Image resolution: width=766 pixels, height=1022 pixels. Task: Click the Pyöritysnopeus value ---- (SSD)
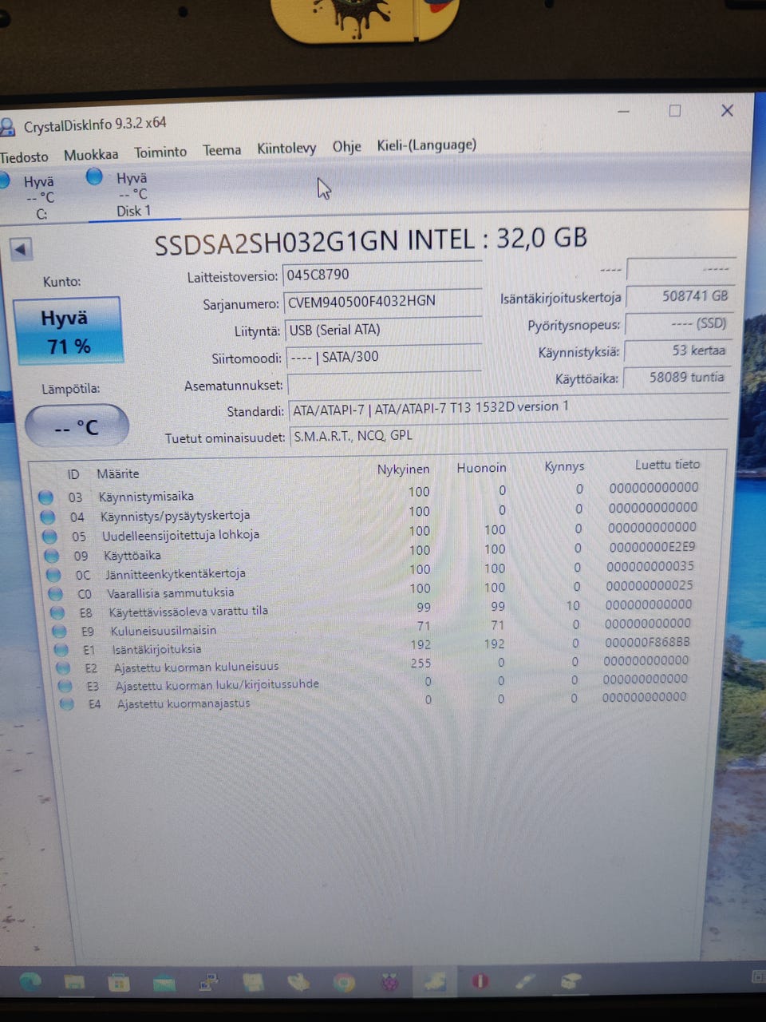tap(678, 324)
